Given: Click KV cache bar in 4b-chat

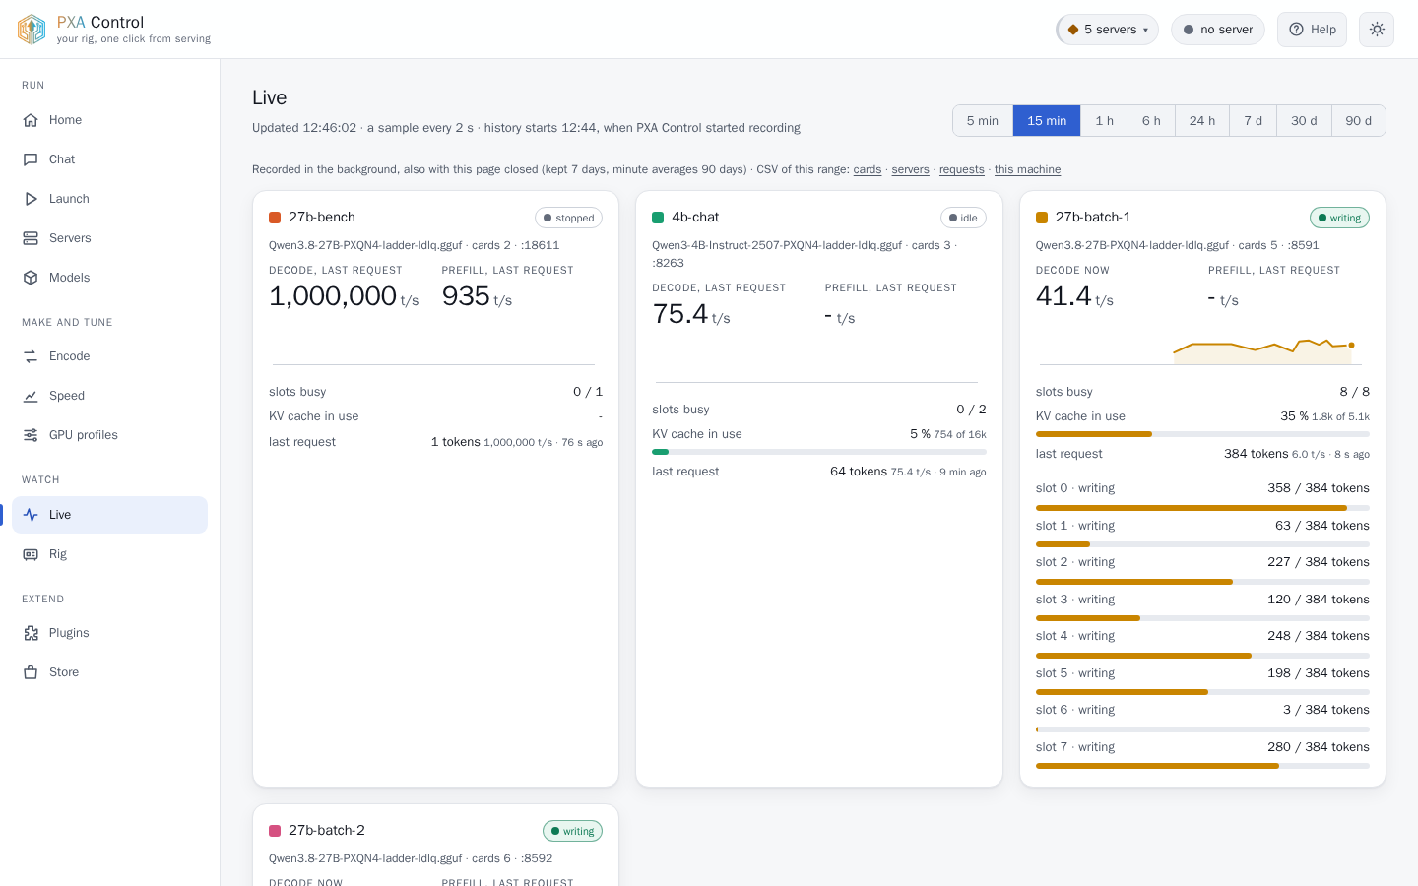Looking at the screenshot, I should click(819, 452).
